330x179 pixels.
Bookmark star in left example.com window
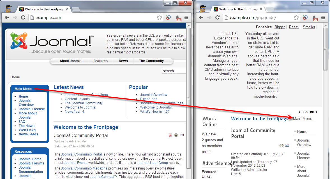[159, 18]
